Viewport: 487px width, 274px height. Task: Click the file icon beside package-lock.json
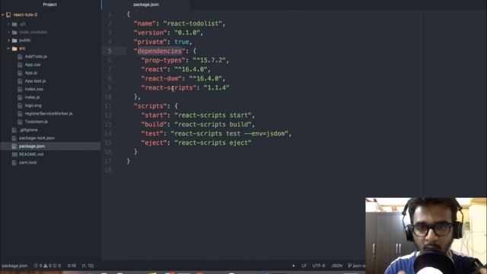pos(14,138)
